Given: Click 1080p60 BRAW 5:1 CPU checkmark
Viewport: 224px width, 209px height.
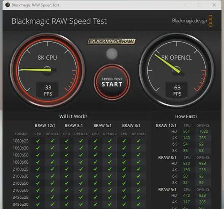Looking at the screenshot, I should [95, 162].
